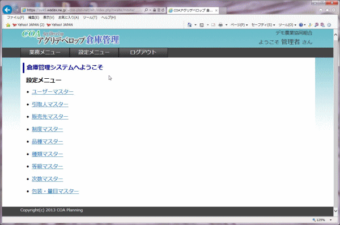Click the Copyright(c) 2013 COA Planning footer text
This screenshot has width=340, height=225.
click(x=52, y=210)
